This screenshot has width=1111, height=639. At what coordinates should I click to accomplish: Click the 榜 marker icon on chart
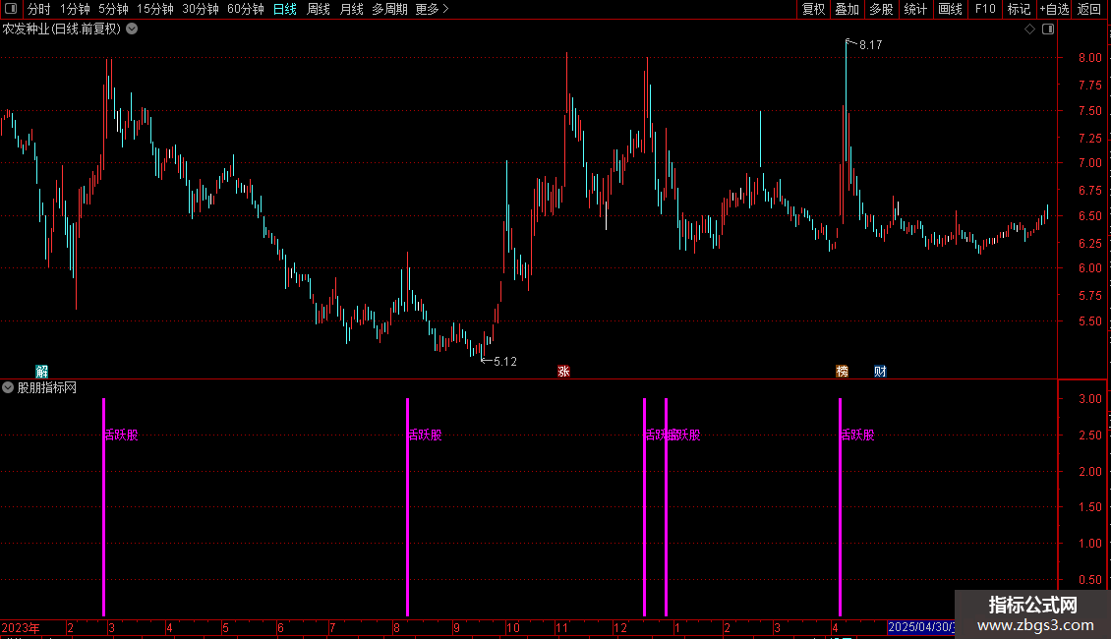click(x=842, y=372)
